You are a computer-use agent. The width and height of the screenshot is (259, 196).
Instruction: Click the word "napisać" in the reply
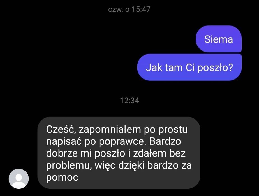(64, 142)
